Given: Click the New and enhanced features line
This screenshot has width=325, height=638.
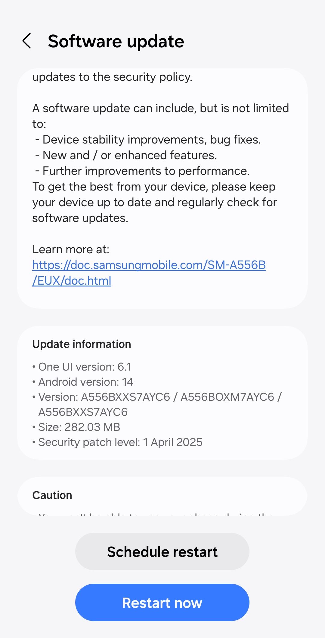Looking at the screenshot, I should [x=129, y=155].
